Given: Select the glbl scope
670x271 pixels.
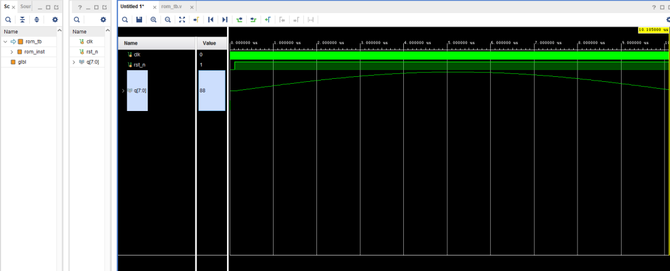Looking at the screenshot, I should tap(22, 62).
